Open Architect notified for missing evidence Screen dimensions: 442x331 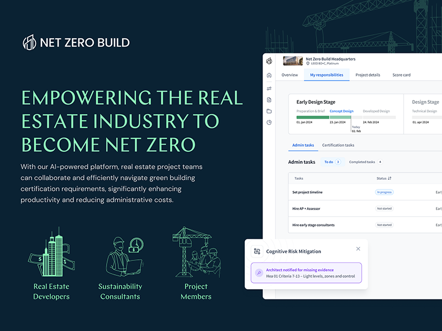[306, 273]
